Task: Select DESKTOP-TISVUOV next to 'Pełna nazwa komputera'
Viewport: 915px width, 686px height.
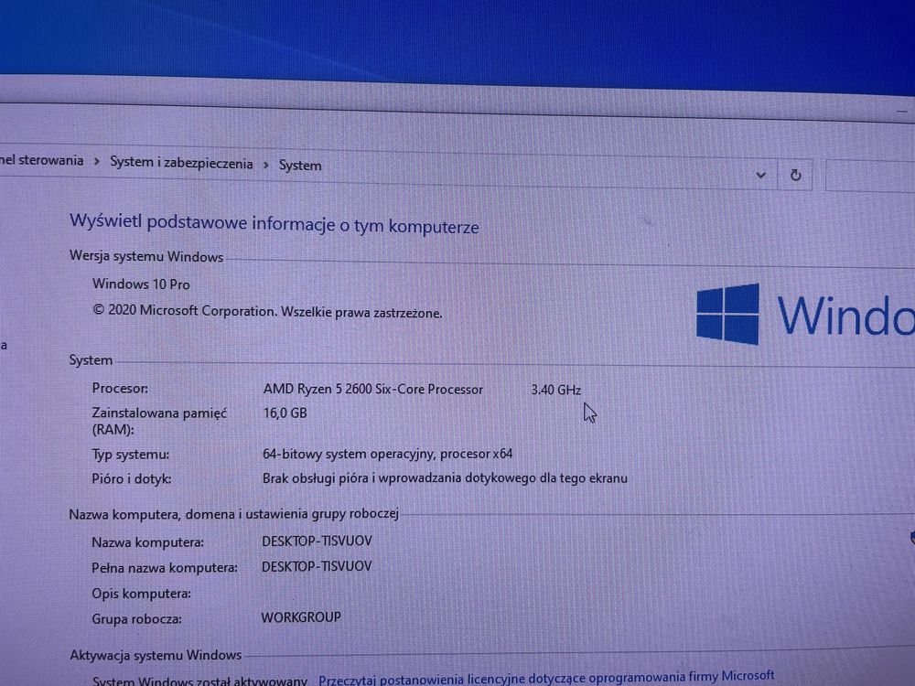Action: pos(317,566)
